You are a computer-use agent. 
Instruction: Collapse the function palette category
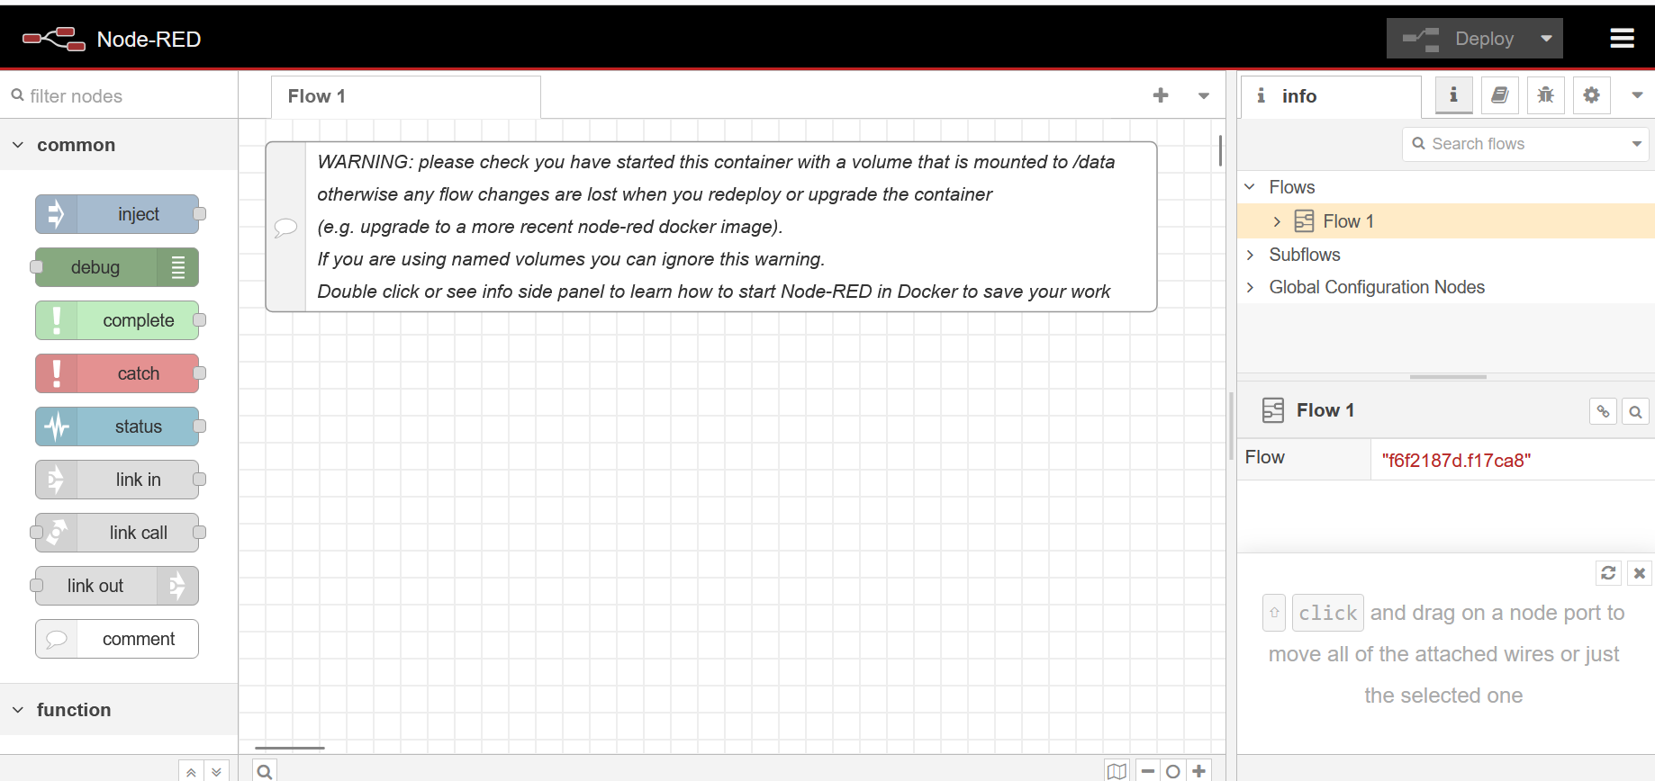coord(119,710)
